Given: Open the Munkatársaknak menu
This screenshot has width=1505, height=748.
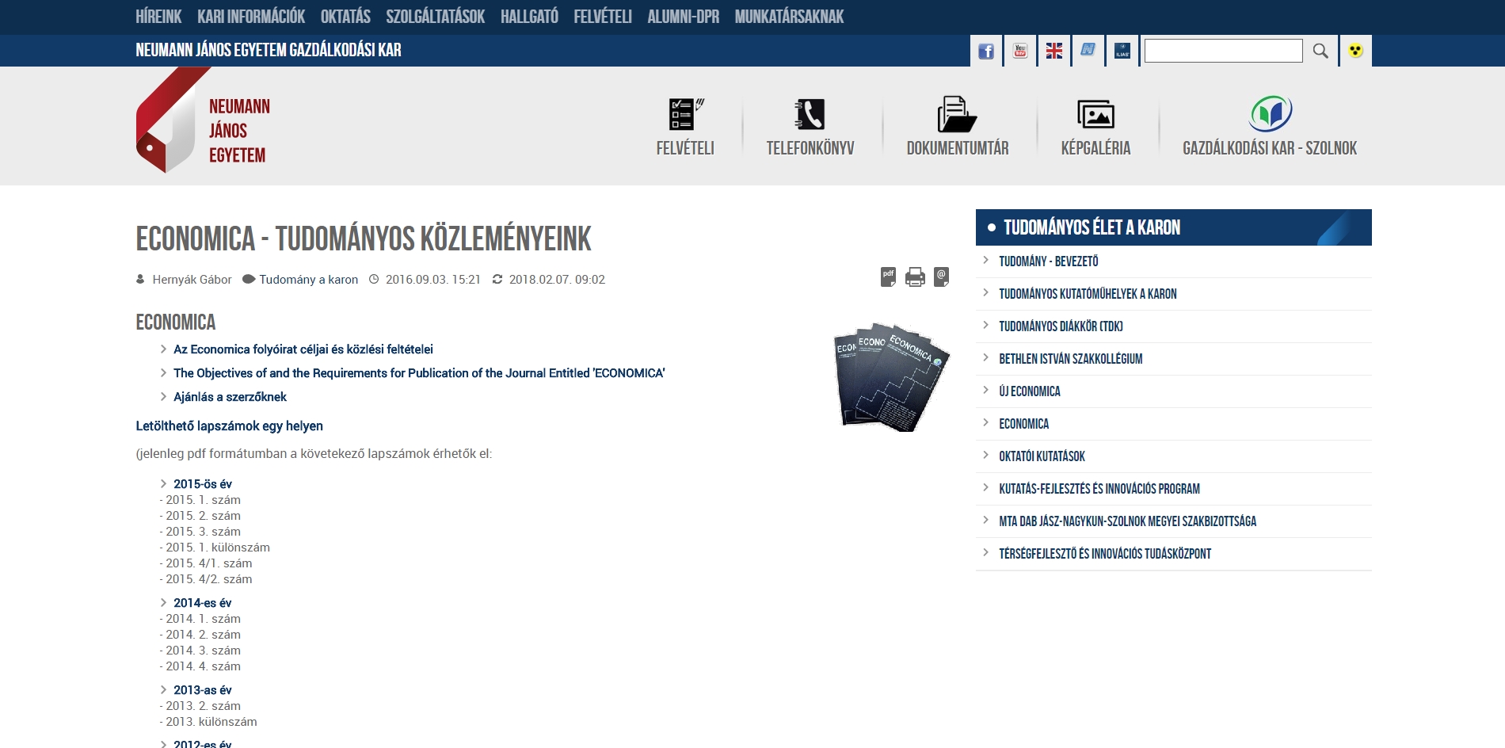Looking at the screenshot, I should pyautogui.click(x=789, y=17).
